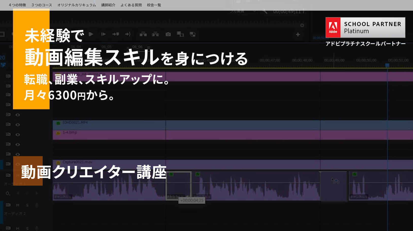The width and height of the screenshot is (413, 231).
Task: Click the microphone voice-over icon on オーディオ 2
Action: point(37,205)
